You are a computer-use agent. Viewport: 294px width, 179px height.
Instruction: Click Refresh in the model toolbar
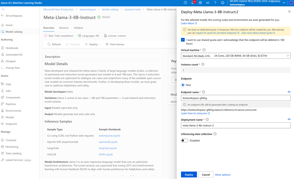click(54, 44)
